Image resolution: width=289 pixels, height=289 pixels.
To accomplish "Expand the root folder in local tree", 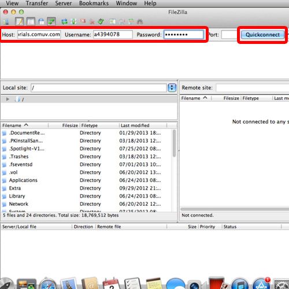I will pos(8,99).
